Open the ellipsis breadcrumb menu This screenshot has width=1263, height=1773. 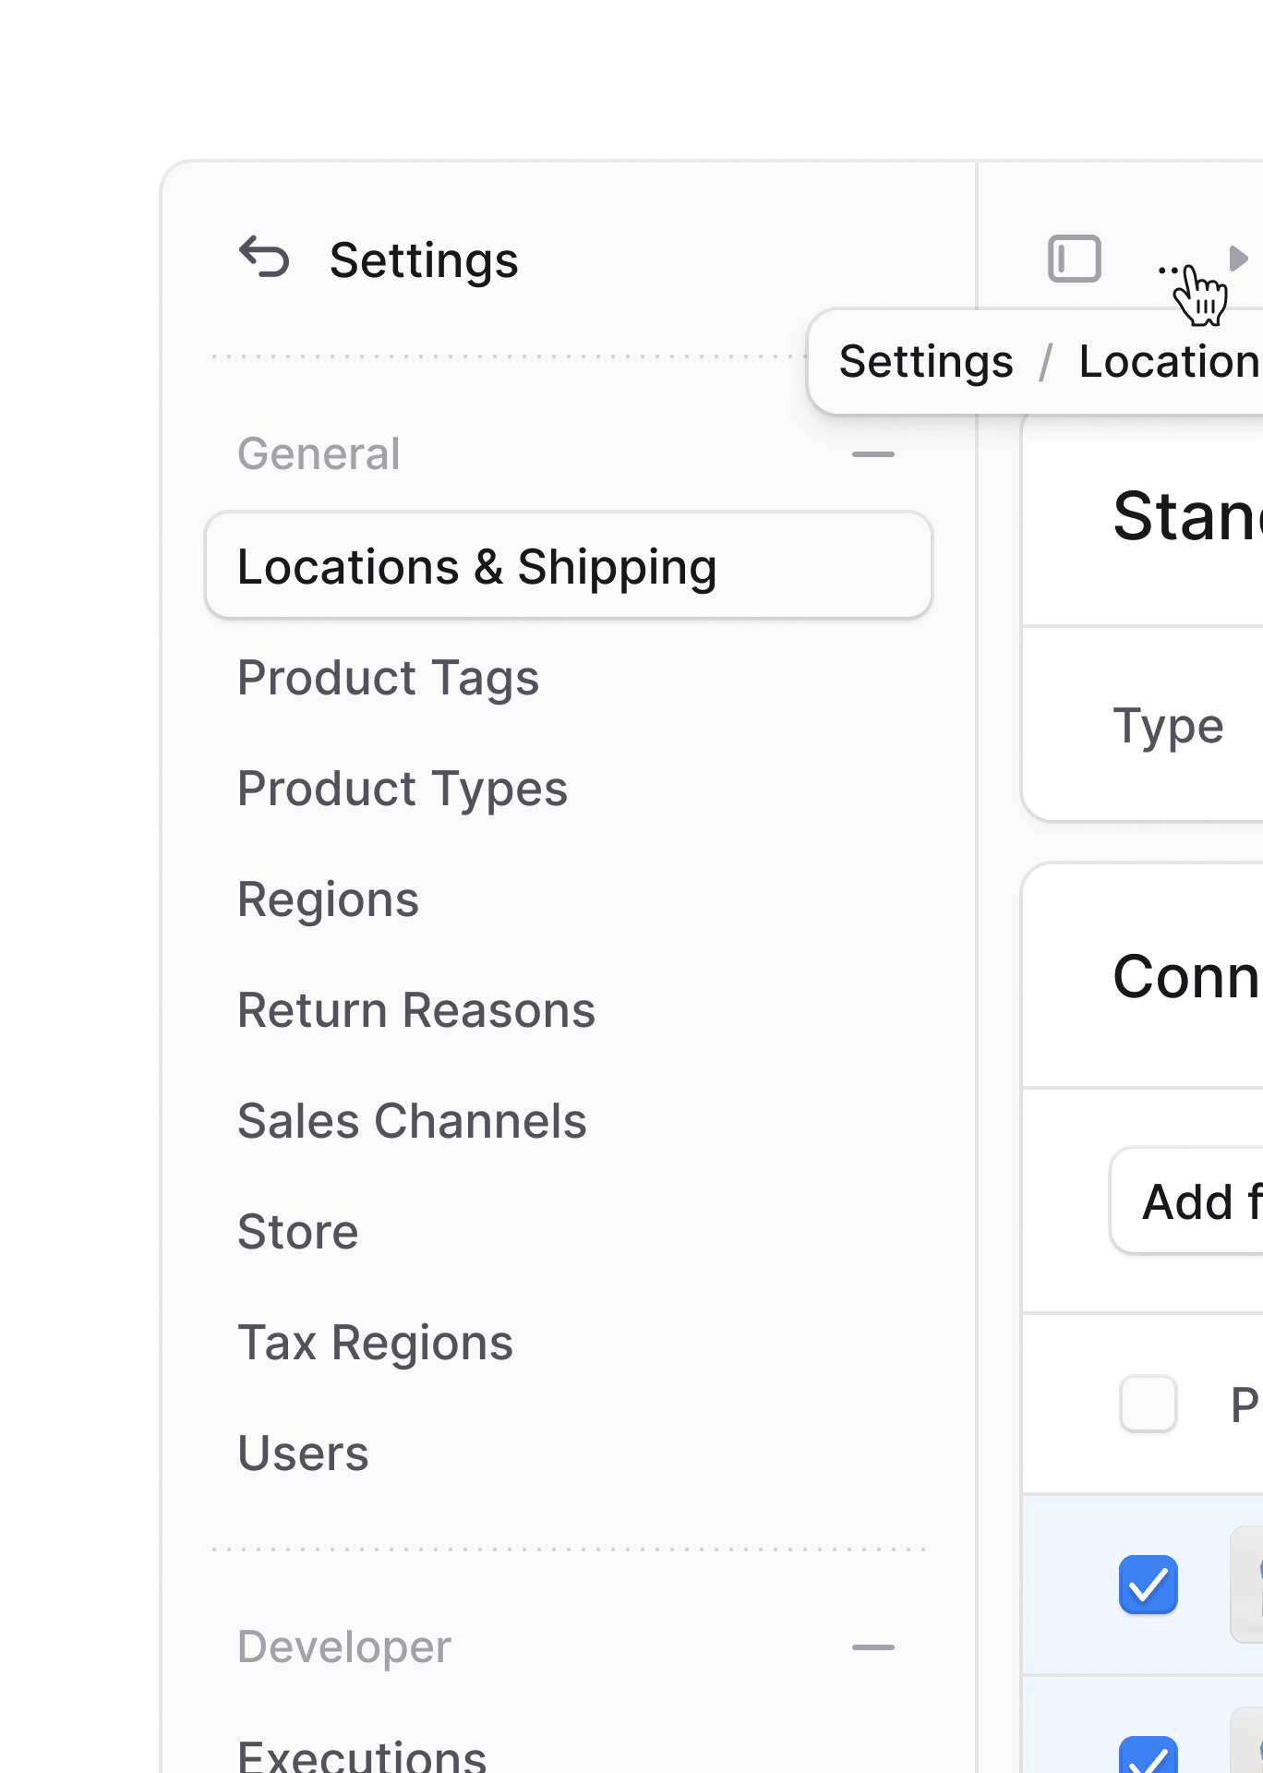point(1170,270)
